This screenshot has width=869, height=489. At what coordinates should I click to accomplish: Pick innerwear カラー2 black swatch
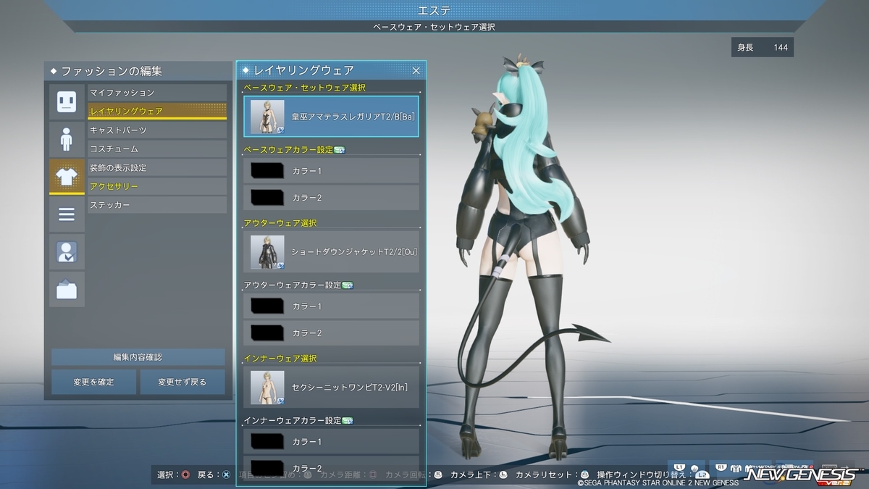tap(266, 467)
